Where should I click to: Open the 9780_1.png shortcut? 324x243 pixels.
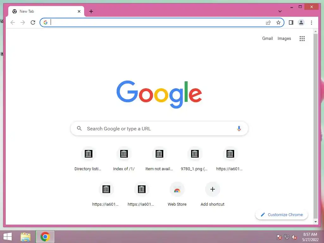pos(195,159)
